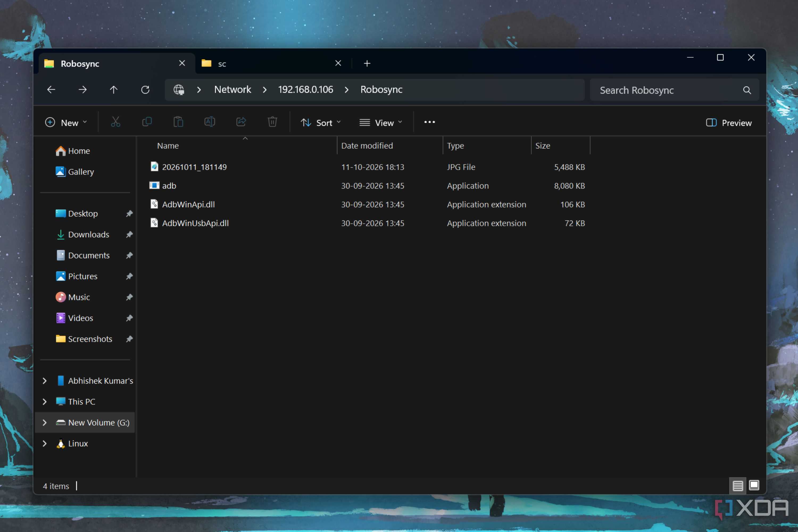Click the Cut scissors icon
Screen dimensions: 798x532
coord(116,122)
